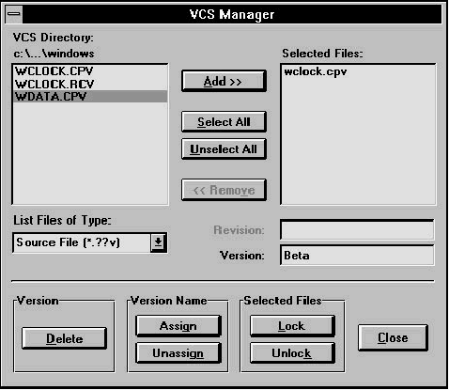The height and width of the screenshot is (390, 449).
Task: Select the highlighted WDATA.CPV entry
Action: (90, 97)
